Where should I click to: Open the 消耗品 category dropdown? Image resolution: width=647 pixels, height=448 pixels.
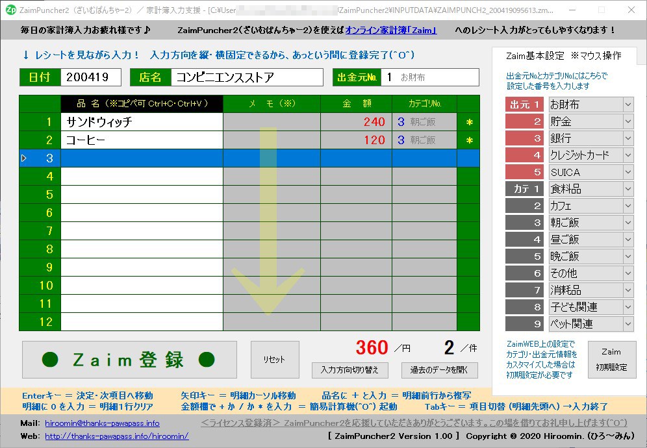coord(628,290)
